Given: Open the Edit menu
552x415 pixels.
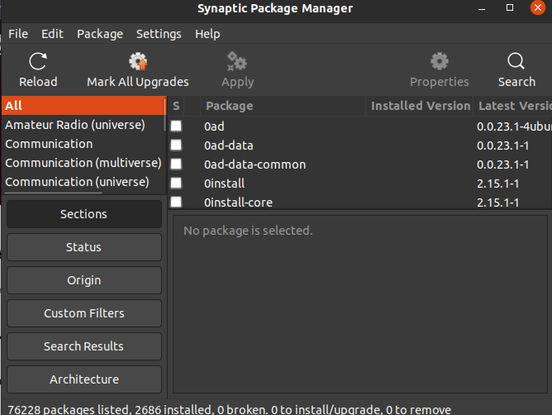Looking at the screenshot, I should click(52, 34).
